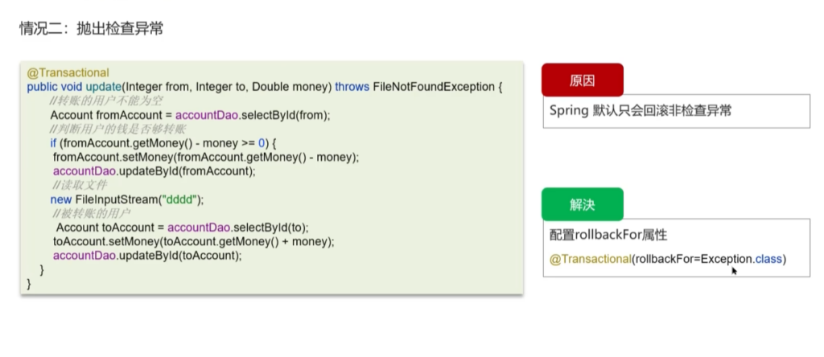
Task: Click the Account toAccount selectById(to) line
Action: point(182,228)
